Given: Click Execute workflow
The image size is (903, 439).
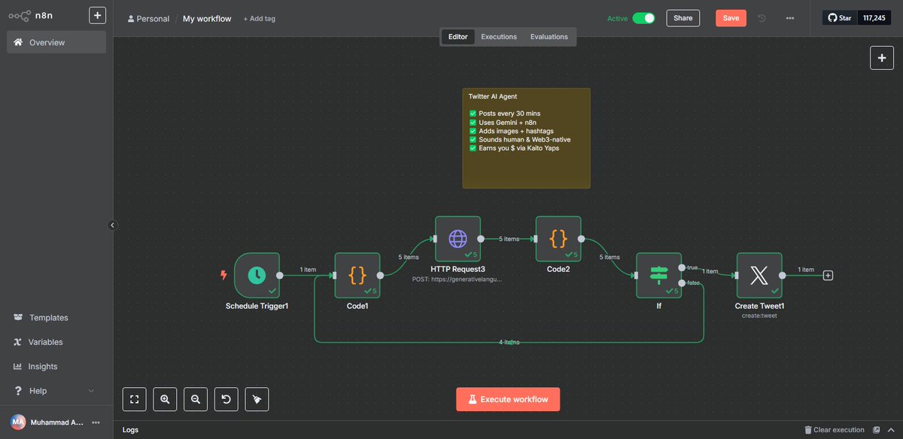Looking at the screenshot, I should coord(508,399).
